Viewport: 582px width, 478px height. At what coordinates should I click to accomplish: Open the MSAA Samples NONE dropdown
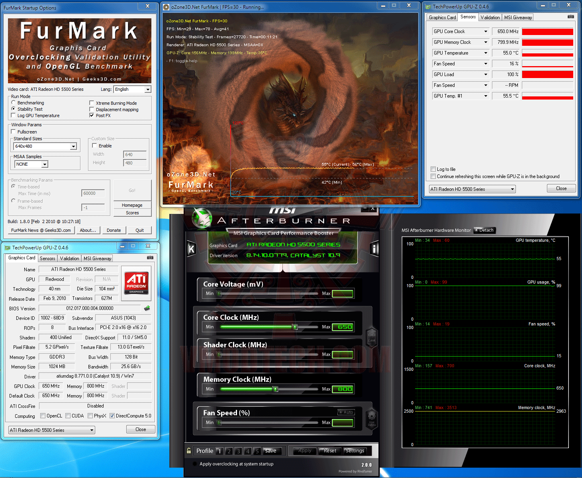point(45,164)
